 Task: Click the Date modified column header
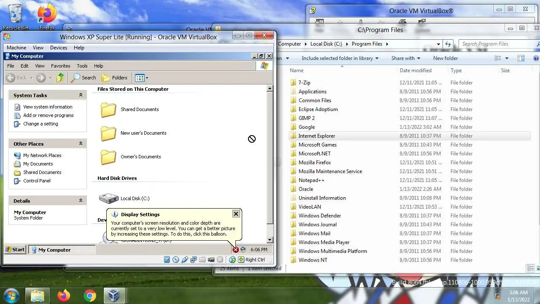[x=416, y=71]
